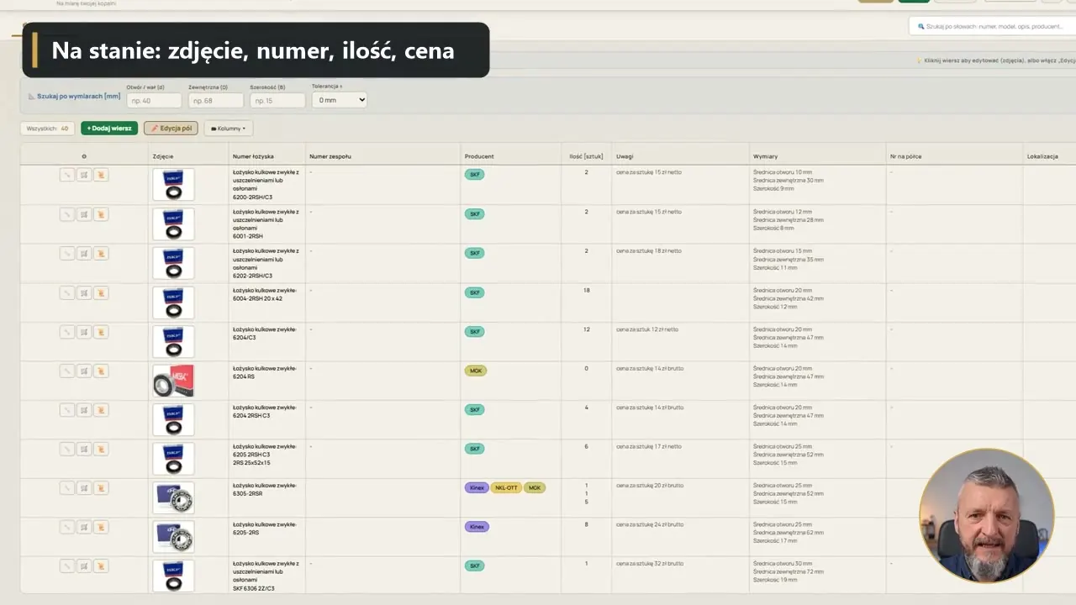Click the Zewnętrzna (D) input field
Screen dimensions: 1076x605
tap(216, 100)
